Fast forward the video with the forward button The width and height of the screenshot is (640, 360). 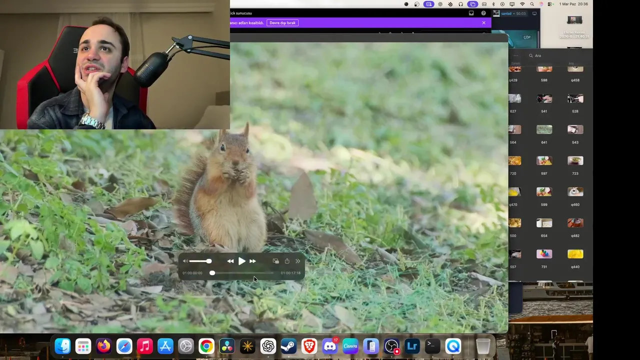click(252, 261)
